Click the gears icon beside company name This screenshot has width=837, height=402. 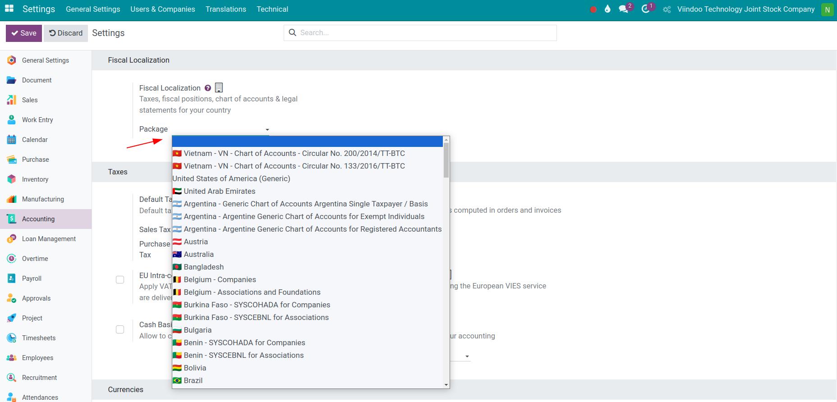pos(667,9)
